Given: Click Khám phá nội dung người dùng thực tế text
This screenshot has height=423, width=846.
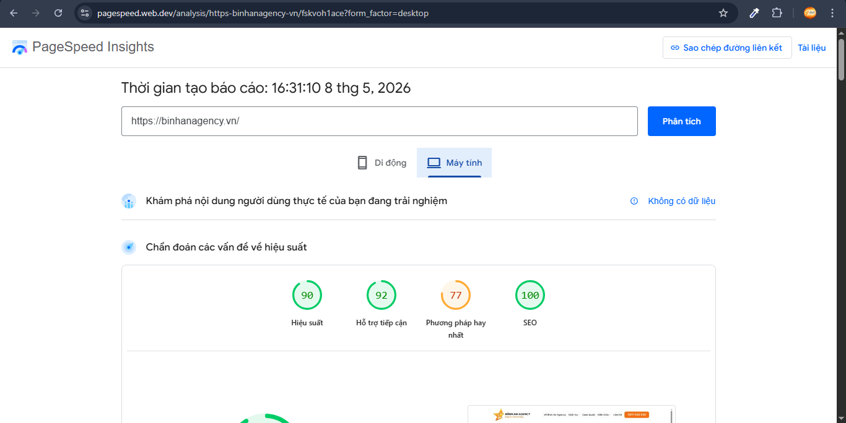Looking at the screenshot, I should (296, 201).
